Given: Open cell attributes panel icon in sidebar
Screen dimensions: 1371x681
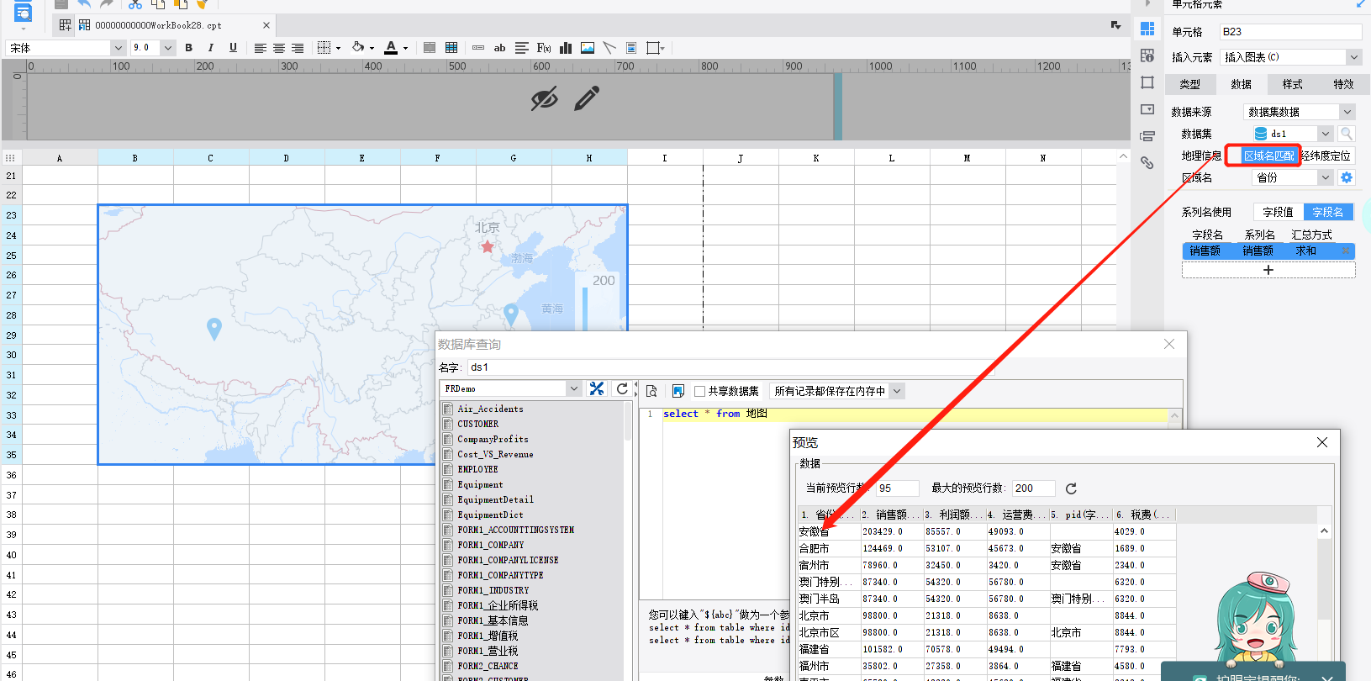Looking at the screenshot, I should (1147, 55).
